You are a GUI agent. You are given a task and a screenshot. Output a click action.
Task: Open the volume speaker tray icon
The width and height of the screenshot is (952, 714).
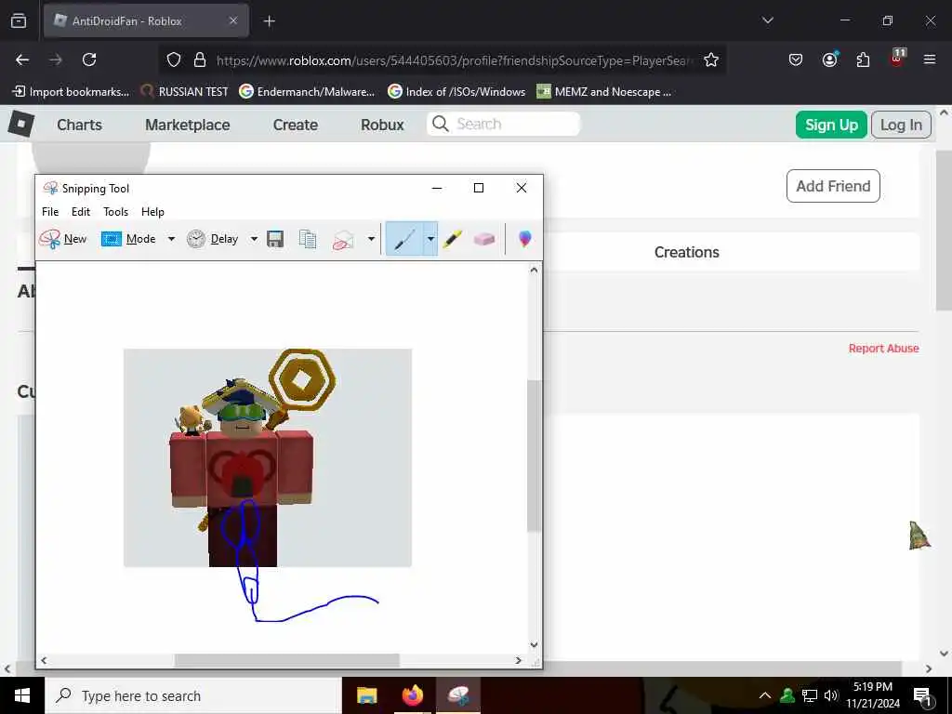[x=831, y=695]
